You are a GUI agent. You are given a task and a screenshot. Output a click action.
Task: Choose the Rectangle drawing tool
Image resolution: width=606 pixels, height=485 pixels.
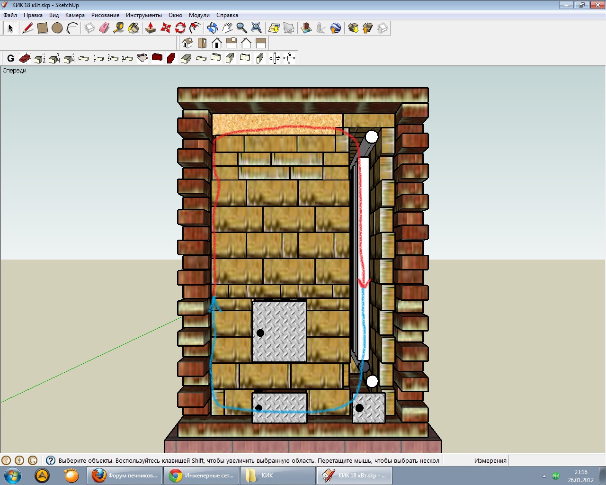pos(43,28)
